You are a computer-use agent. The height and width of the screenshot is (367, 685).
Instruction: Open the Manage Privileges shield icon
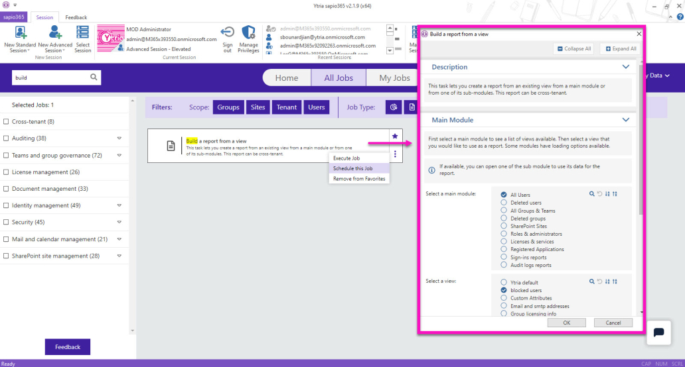(x=248, y=32)
